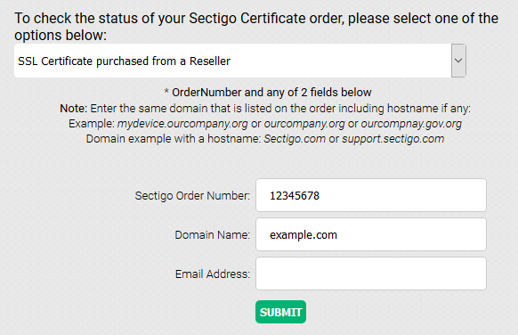Click the italic Sectigo.com example text
The height and width of the screenshot is (335, 518).
[295, 139]
